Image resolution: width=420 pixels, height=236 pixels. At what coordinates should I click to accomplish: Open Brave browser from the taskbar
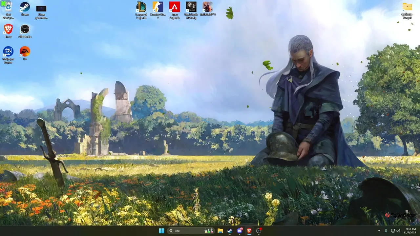249,231
